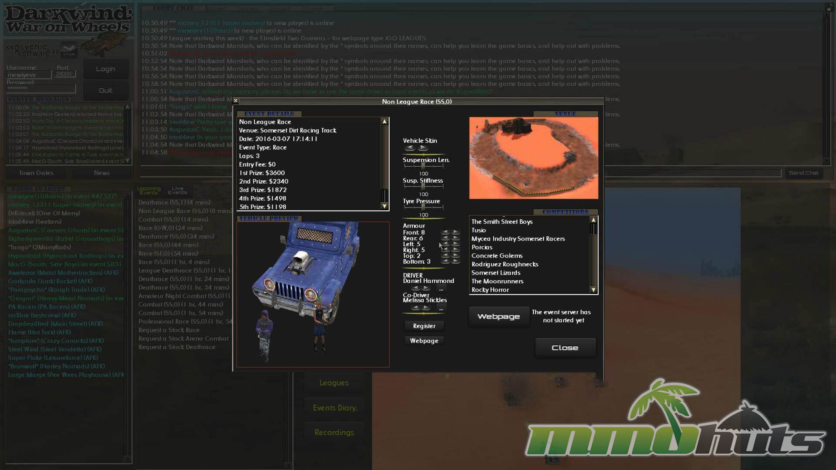
Task: Open driver selection list via ellipsis button
Action: 441,289
